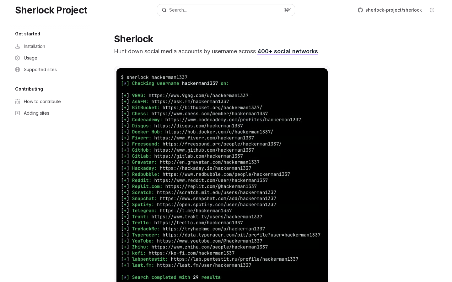Click the Freesound result line
Screen dimensions: 452x282
point(201,144)
